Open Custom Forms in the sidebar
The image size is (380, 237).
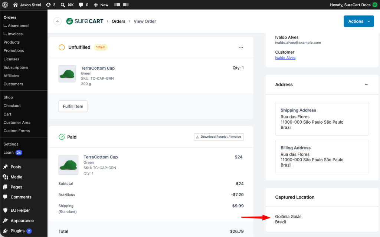coord(16,131)
